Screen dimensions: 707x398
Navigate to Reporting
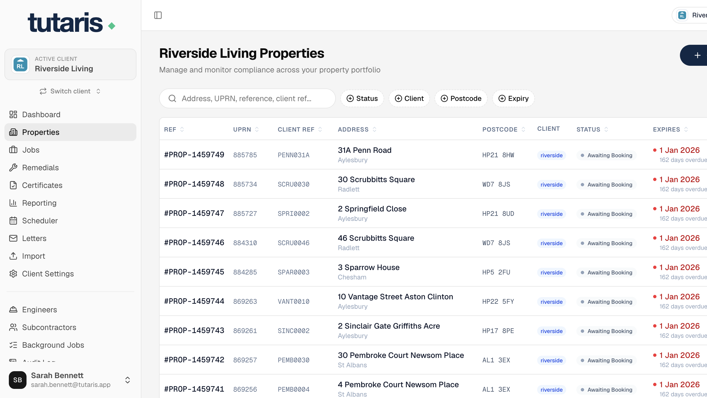(x=70, y=203)
